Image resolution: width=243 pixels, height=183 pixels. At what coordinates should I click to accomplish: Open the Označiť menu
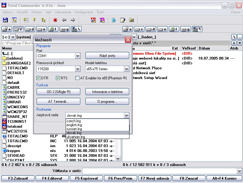(x=22, y=12)
